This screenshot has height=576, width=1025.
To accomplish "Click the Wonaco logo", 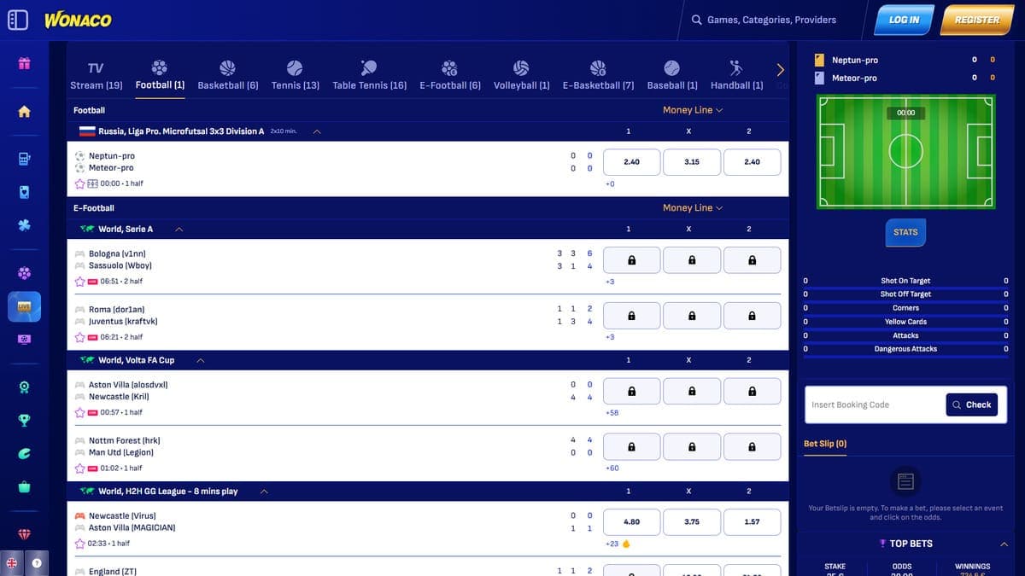I will point(78,20).
